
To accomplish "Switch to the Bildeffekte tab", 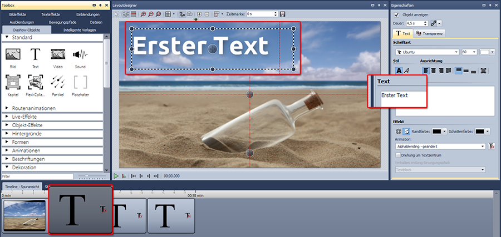I will [x=18, y=14].
